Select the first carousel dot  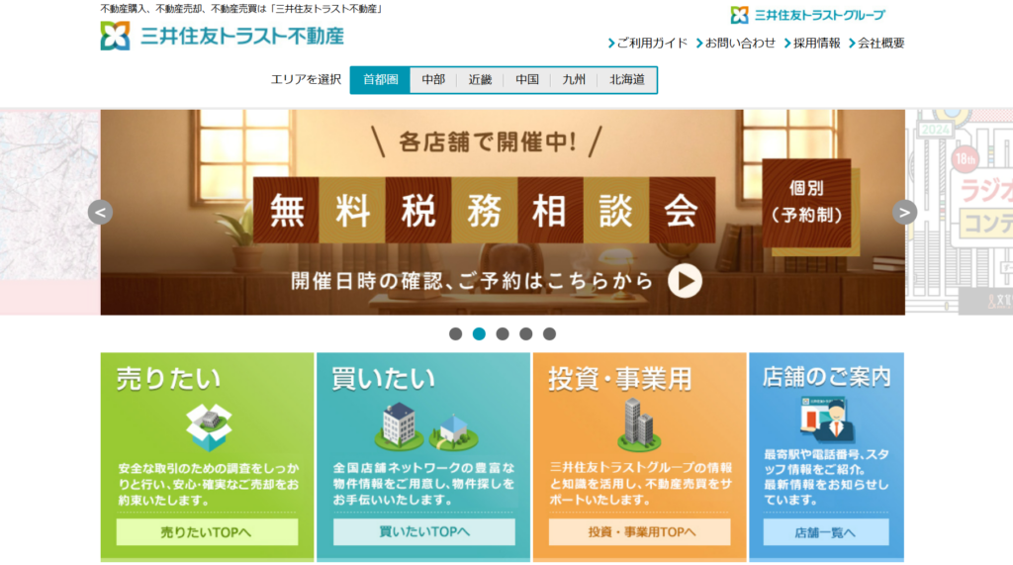(455, 333)
